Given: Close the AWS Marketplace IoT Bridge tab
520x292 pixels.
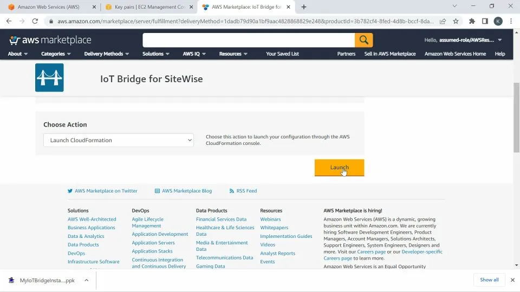Looking at the screenshot, I should [289, 7].
